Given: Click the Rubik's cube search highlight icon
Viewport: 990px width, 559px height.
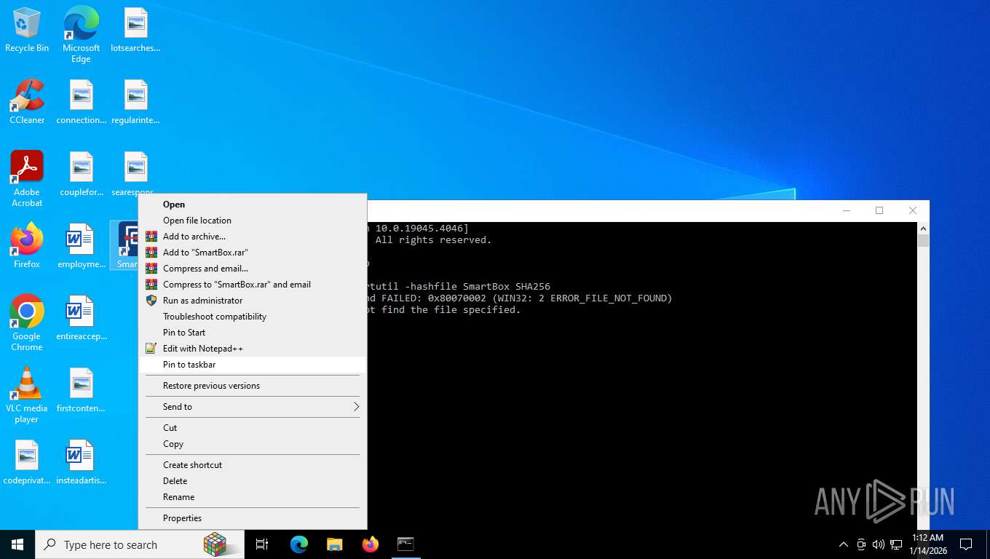Looking at the screenshot, I should (215, 544).
